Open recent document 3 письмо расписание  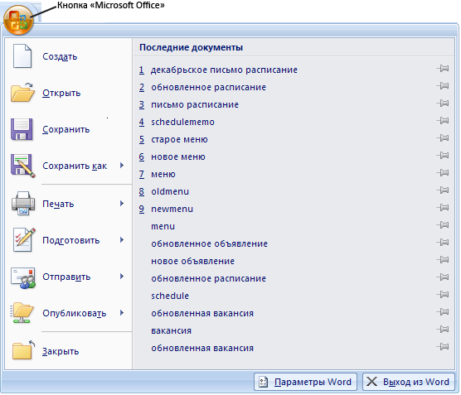point(195,104)
